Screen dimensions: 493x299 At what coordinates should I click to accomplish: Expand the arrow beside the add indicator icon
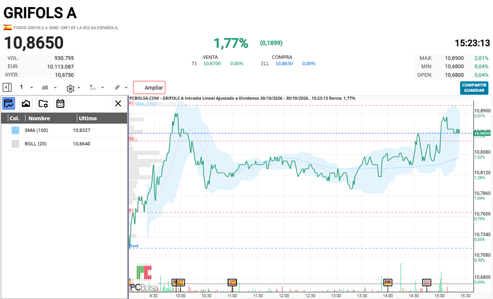pyautogui.click(x=102, y=88)
